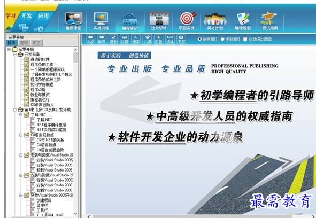Select the 历史 tab
This screenshot has width=316, height=218.
(x=37, y=43)
